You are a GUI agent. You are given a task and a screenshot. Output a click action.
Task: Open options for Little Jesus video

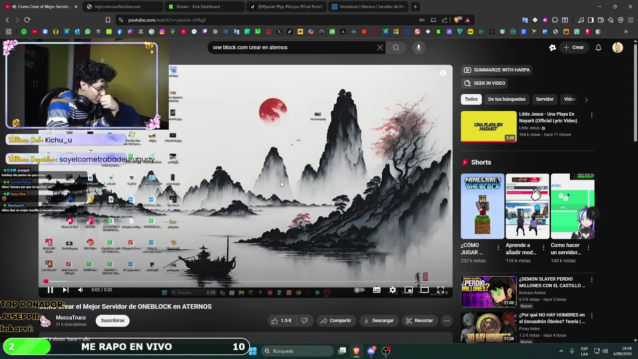pos(592,115)
